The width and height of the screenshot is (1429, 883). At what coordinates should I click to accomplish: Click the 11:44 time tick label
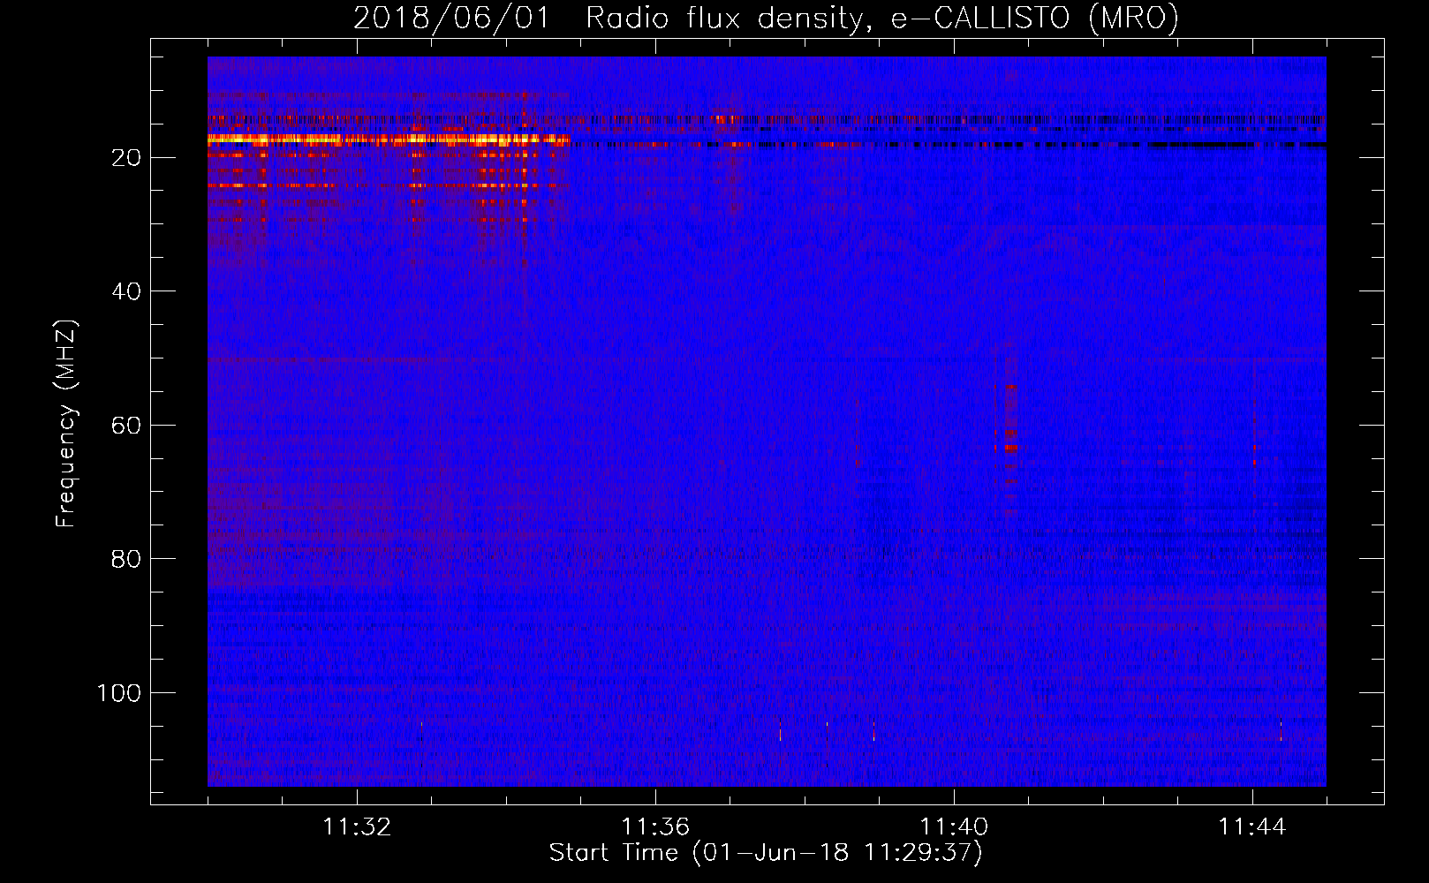pyautogui.click(x=1252, y=826)
